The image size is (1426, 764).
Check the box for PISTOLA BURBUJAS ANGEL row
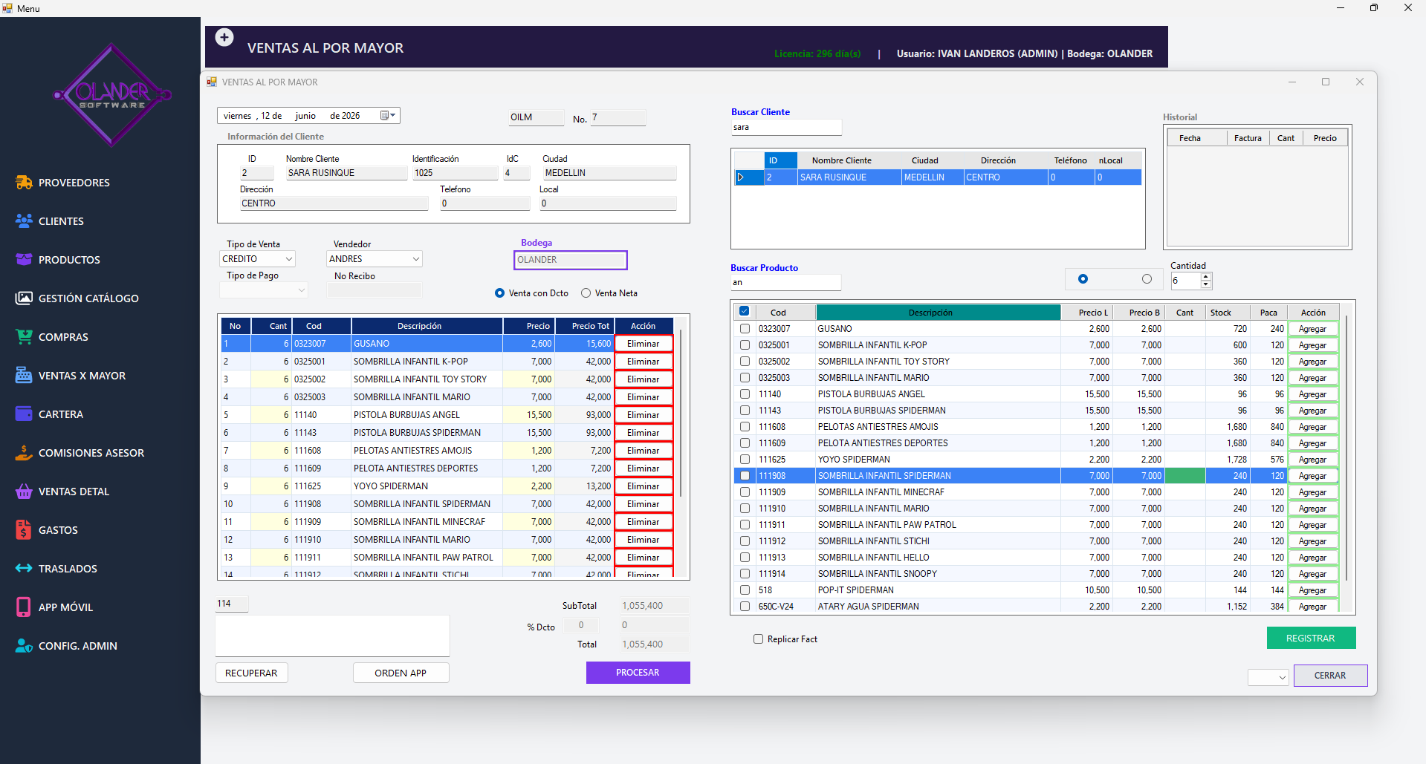[745, 394]
